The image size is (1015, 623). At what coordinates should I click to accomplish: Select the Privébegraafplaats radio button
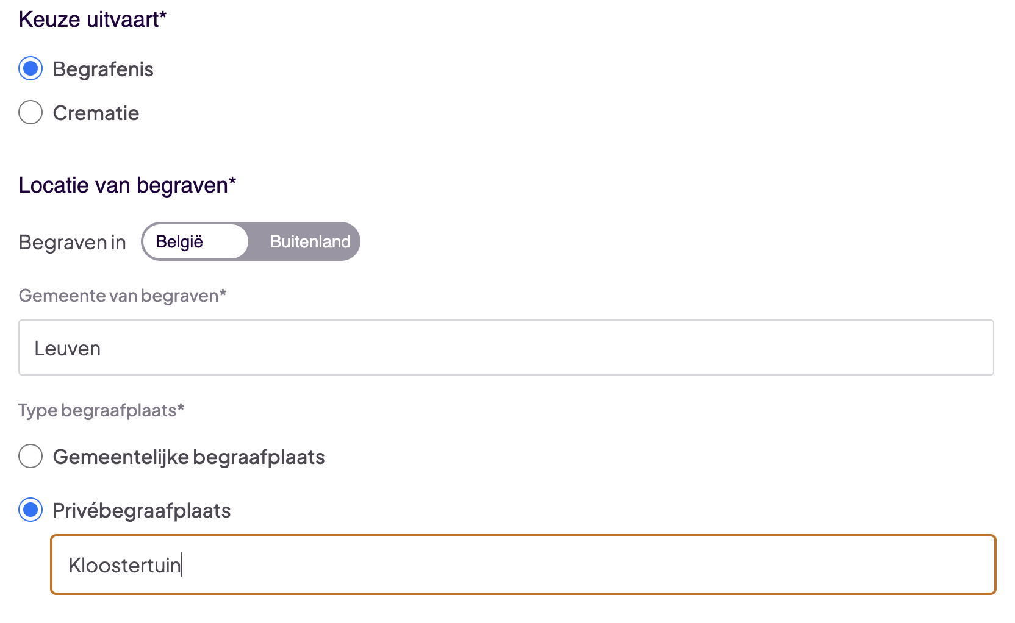tap(30, 510)
